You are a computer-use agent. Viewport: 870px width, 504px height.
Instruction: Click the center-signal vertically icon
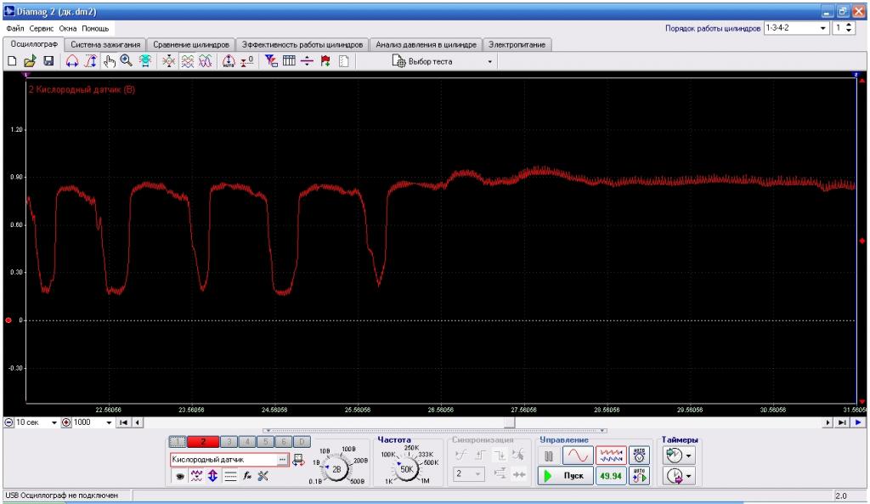(x=169, y=61)
